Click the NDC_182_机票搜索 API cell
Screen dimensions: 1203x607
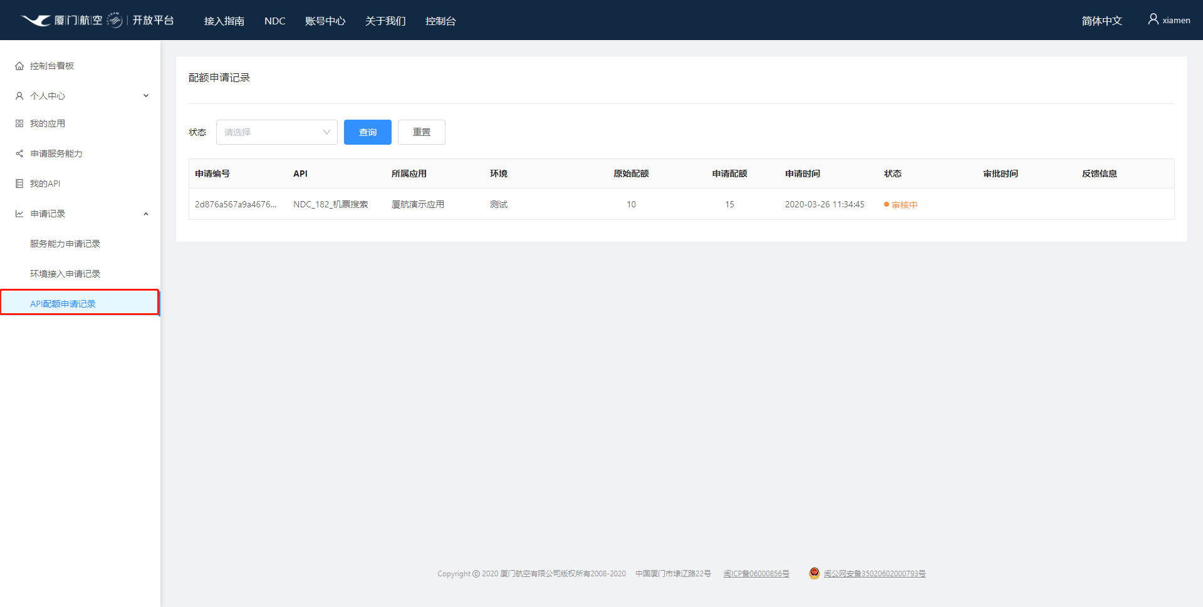pos(331,204)
